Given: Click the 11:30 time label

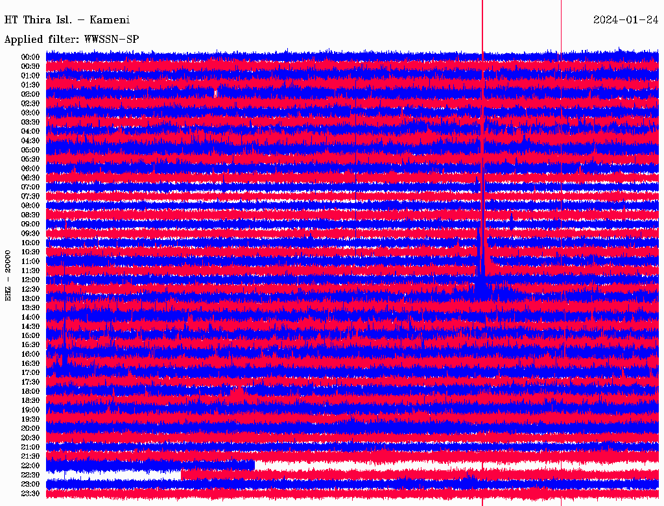Looking at the screenshot, I should click(x=30, y=271).
